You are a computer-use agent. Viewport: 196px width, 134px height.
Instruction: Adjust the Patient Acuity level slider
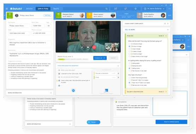click(73, 59)
